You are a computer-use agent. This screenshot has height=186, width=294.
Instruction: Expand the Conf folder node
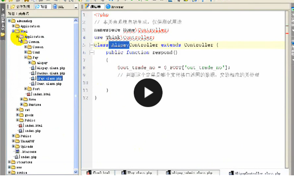coord(26,52)
